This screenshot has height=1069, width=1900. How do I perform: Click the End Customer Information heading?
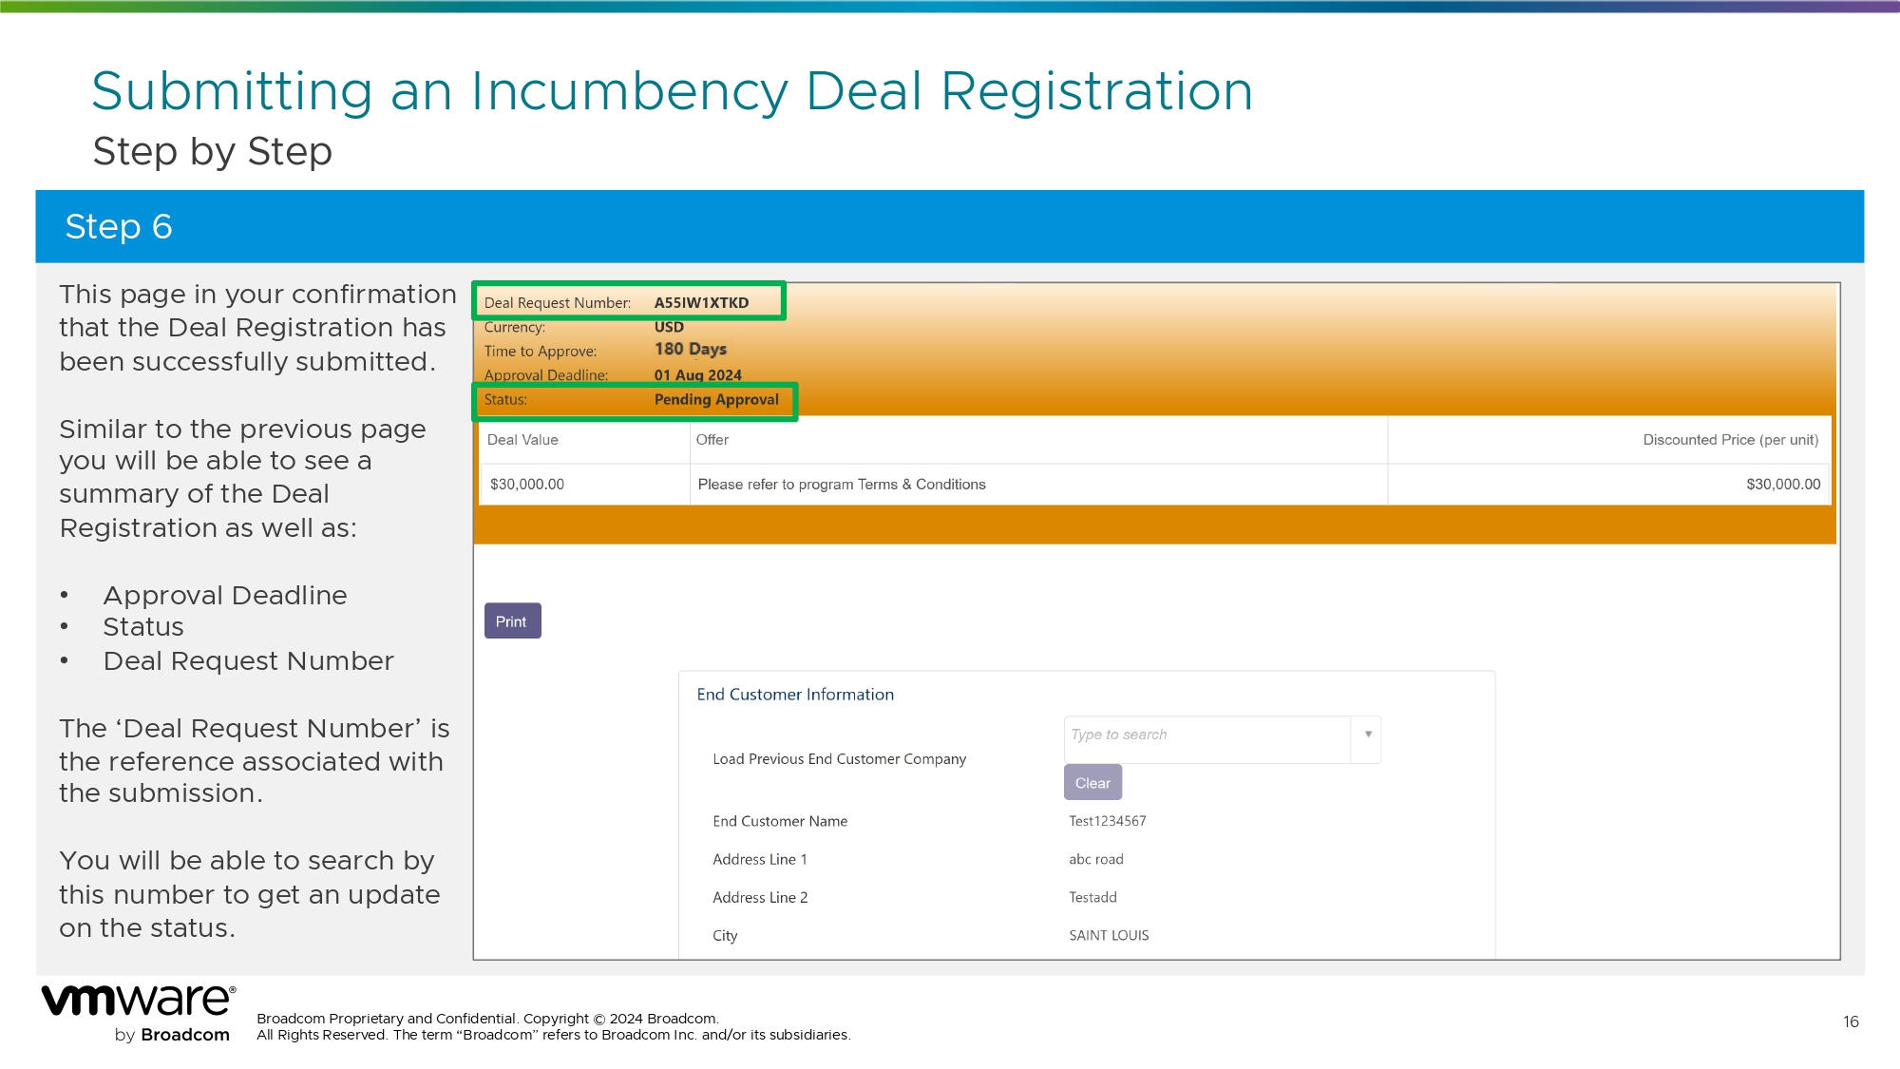tap(795, 695)
